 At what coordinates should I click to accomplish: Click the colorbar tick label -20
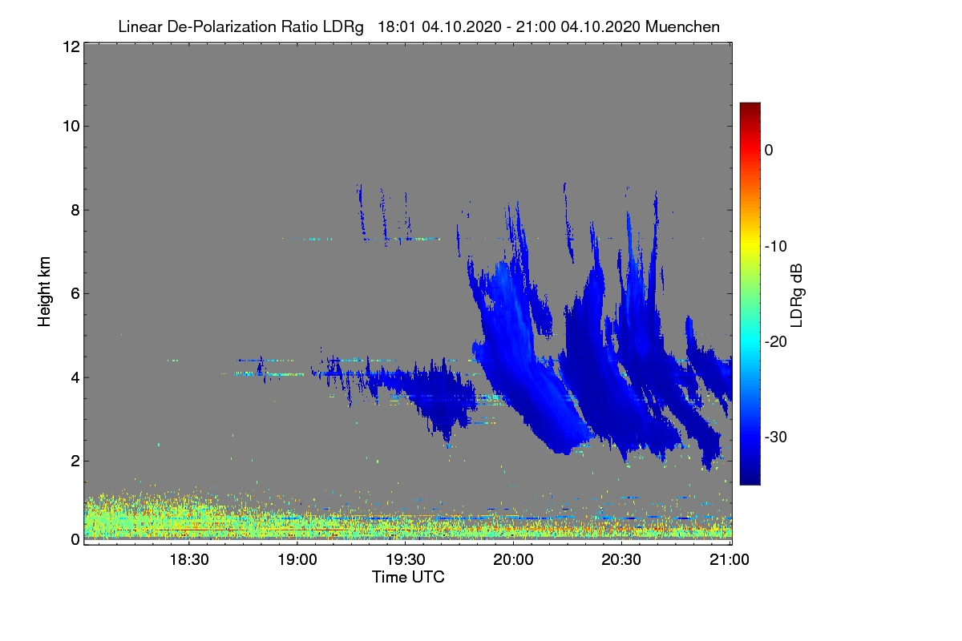coord(775,341)
